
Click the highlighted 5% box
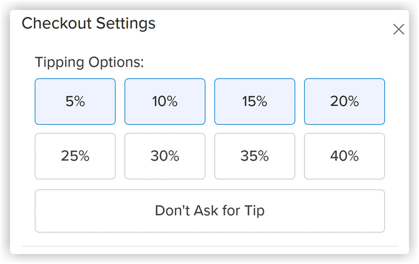click(75, 102)
